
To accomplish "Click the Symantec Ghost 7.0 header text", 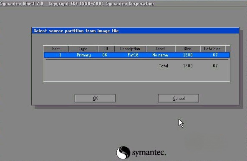I will [22, 3].
